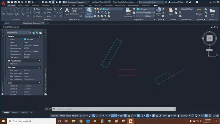Click the AutoCAD application menu logo
The image size is (220, 124).
pyautogui.click(x=3, y=3)
